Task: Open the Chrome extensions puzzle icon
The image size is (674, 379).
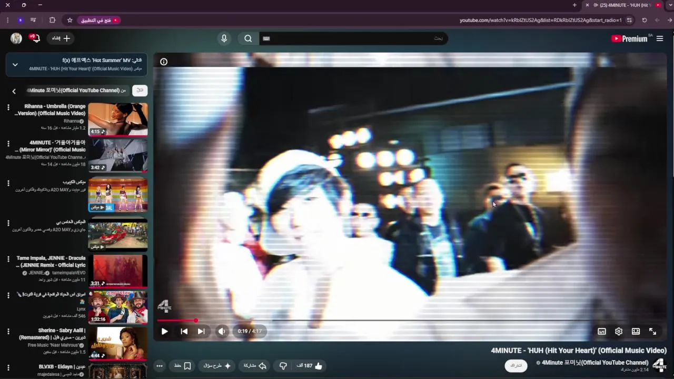Action: [x=52, y=20]
